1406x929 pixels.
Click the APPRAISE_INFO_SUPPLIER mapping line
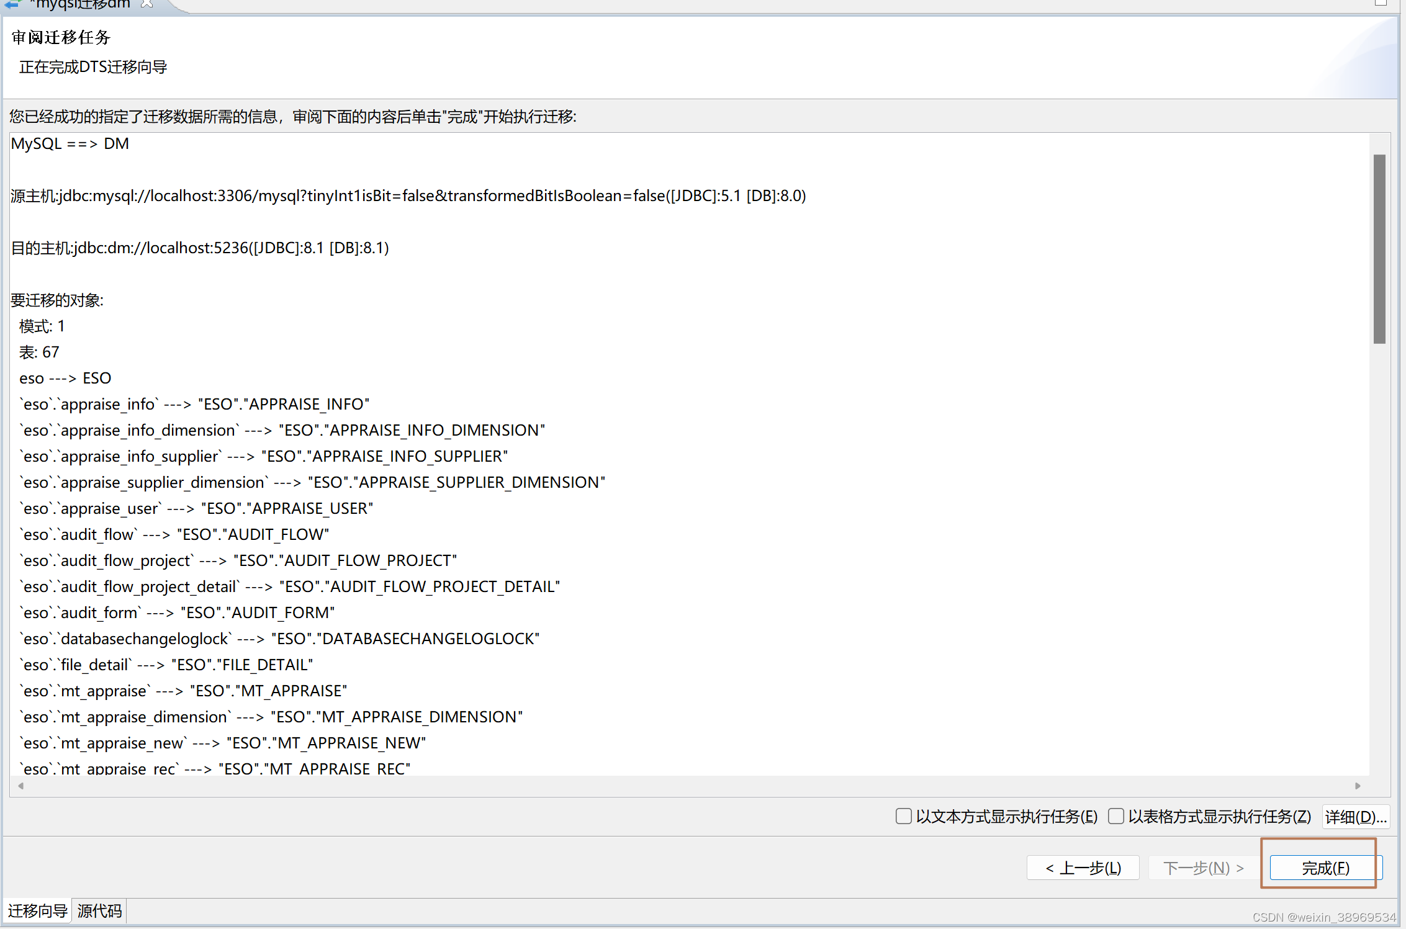coord(263,457)
